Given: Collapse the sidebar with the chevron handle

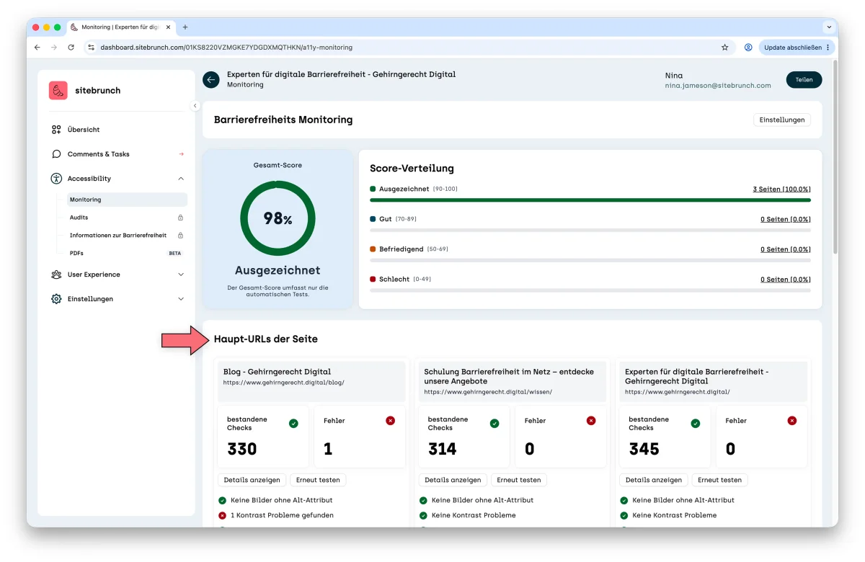Looking at the screenshot, I should coord(195,105).
